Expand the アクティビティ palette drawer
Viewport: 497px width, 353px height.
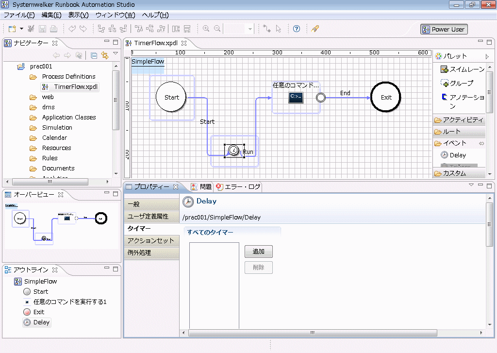pyautogui.click(x=459, y=120)
